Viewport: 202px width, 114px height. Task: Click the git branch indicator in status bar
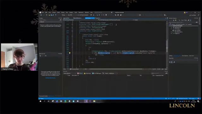point(193,98)
